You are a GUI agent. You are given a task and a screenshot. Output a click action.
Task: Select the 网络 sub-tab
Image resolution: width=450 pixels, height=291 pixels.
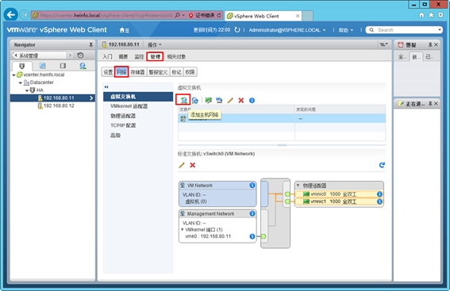coord(121,72)
